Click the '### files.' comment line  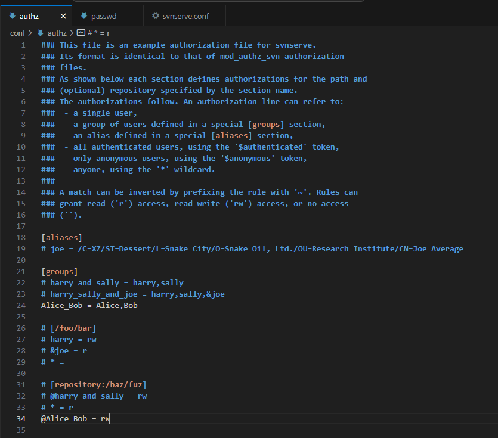point(64,67)
